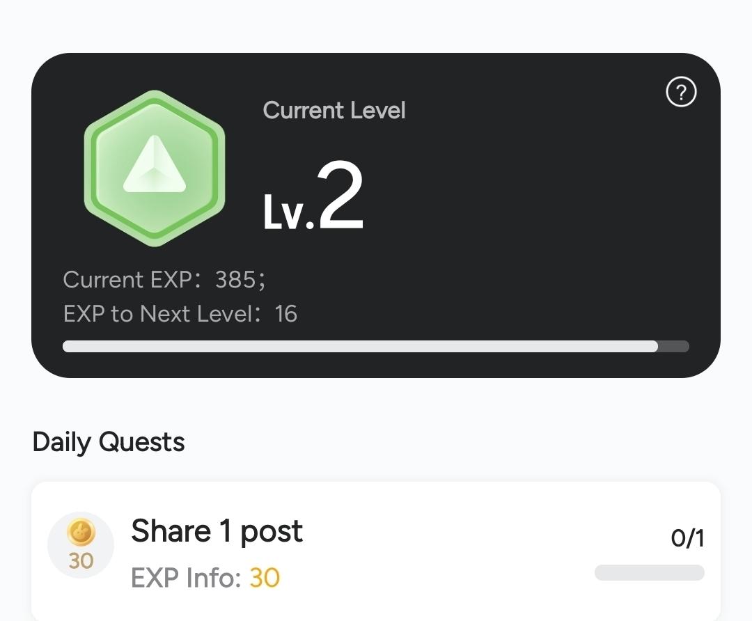This screenshot has width=752, height=621.
Task: Click the white triangle inside the badge
Action: click(155, 167)
